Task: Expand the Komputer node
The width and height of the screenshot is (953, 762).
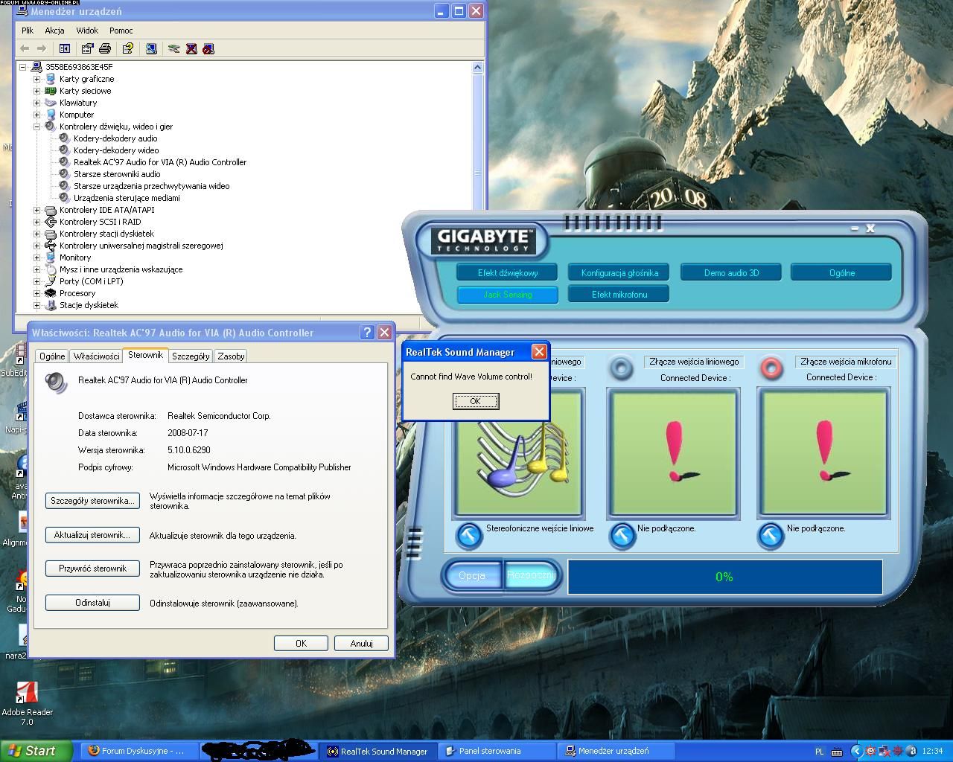Action: pyautogui.click(x=36, y=115)
